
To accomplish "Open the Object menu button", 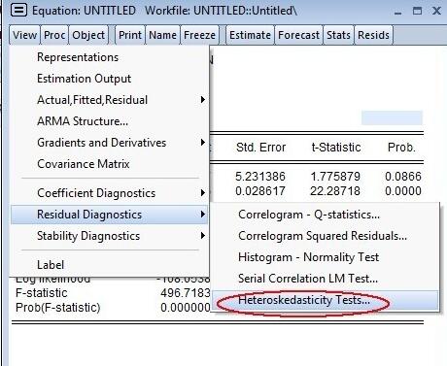I will pyautogui.click(x=88, y=35).
